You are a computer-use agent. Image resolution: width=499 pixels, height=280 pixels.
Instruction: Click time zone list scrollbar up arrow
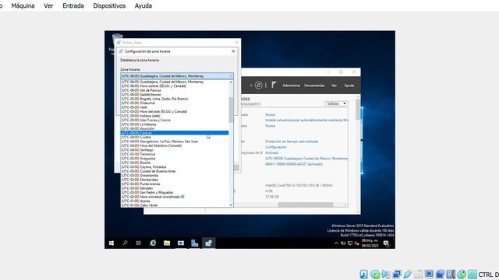point(231,82)
